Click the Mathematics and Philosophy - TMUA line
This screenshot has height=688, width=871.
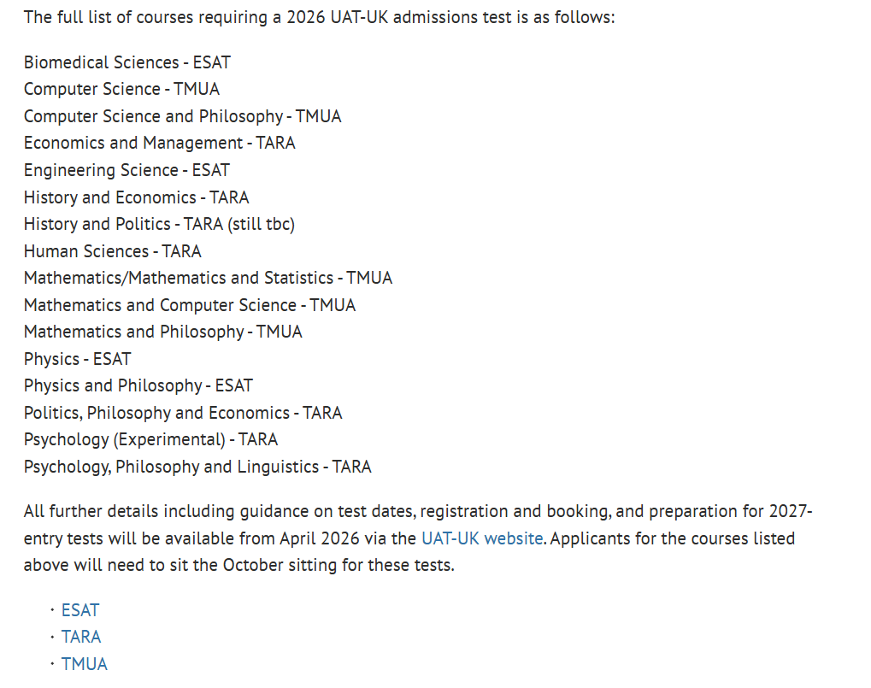coord(163,332)
